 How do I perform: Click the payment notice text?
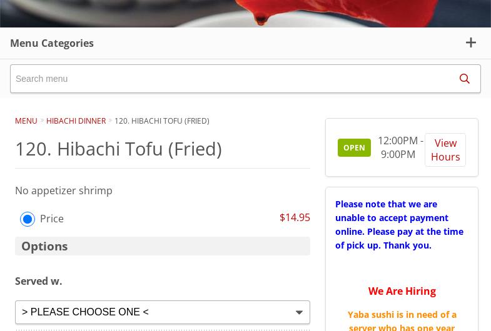[x=399, y=224]
